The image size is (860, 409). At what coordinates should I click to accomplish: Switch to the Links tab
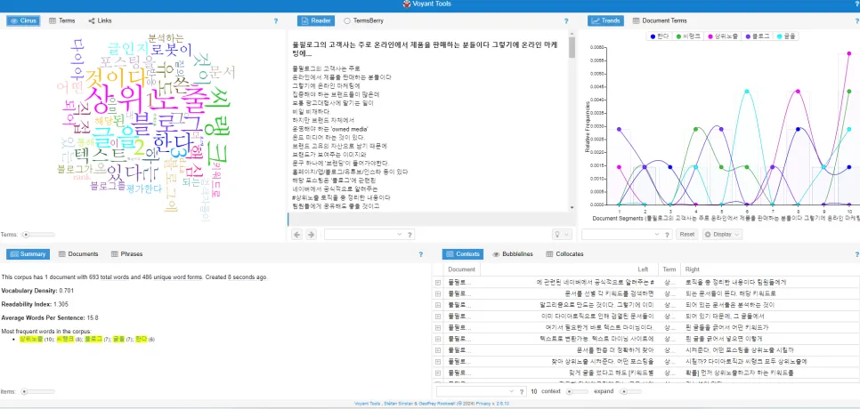tap(100, 20)
